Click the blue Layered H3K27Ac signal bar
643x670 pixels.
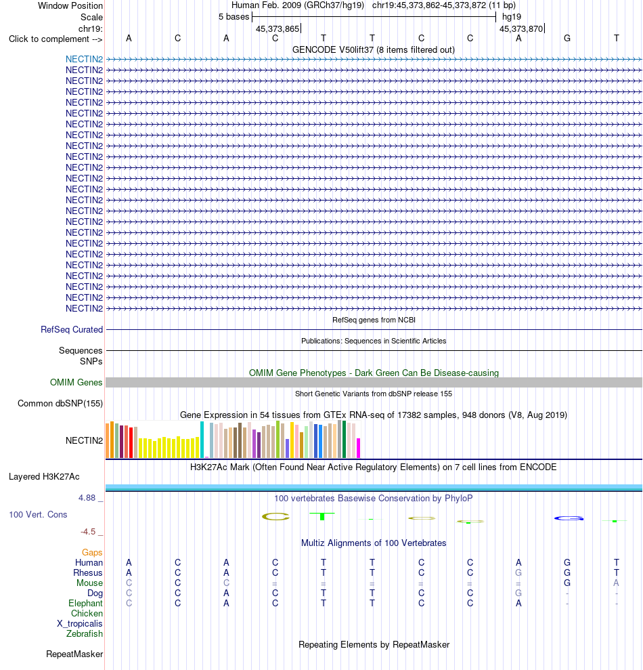click(x=374, y=487)
